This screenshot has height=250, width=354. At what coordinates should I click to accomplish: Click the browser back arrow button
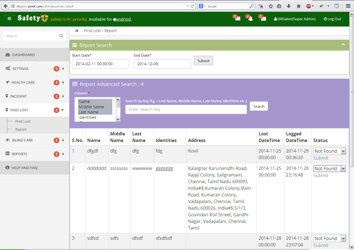tap(6, 6)
